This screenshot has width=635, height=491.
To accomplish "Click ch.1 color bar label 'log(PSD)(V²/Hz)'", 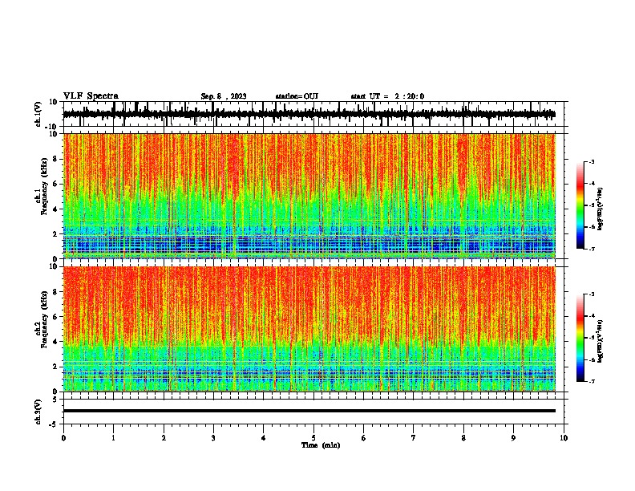I will pyautogui.click(x=601, y=209).
